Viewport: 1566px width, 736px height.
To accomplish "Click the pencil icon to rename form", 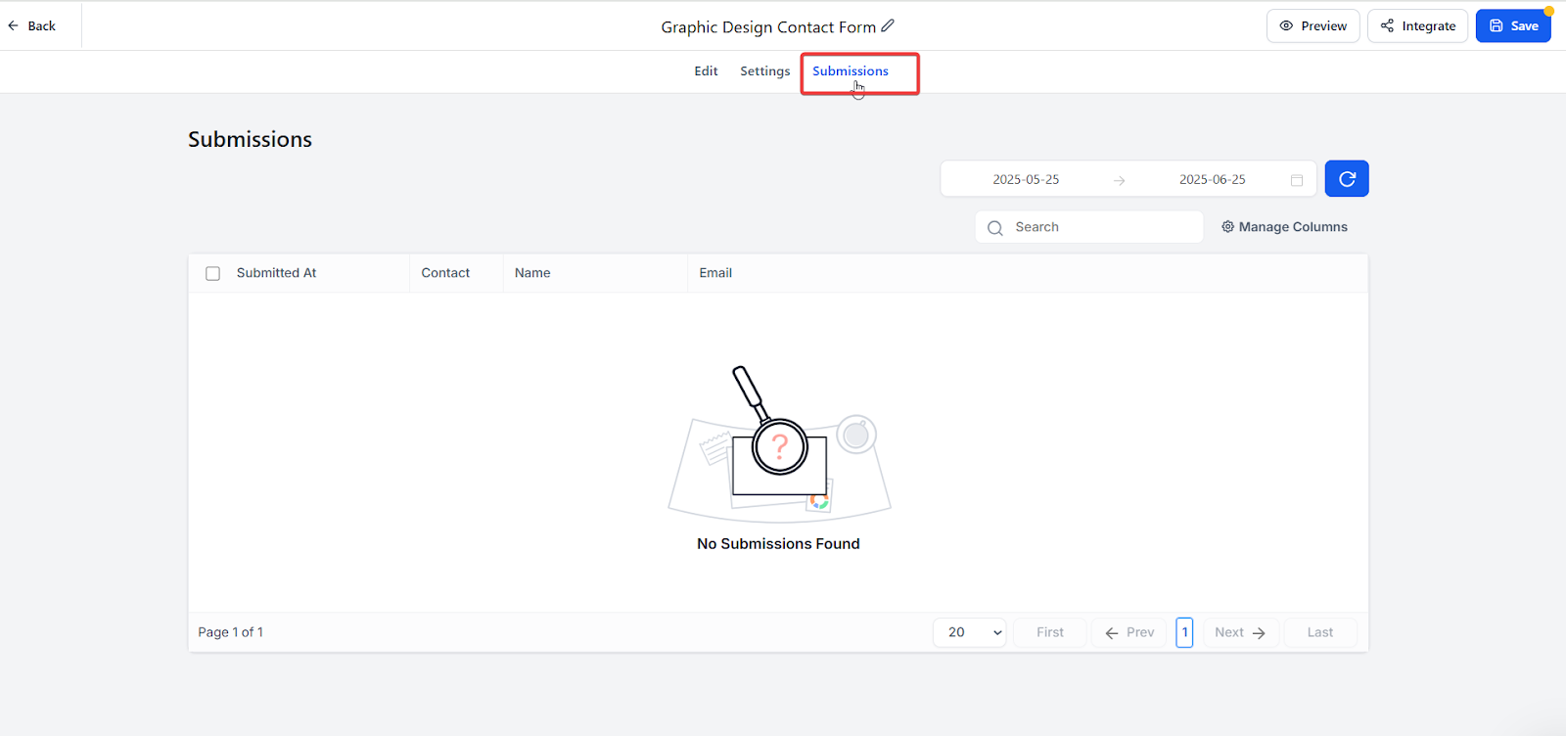I will point(888,26).
